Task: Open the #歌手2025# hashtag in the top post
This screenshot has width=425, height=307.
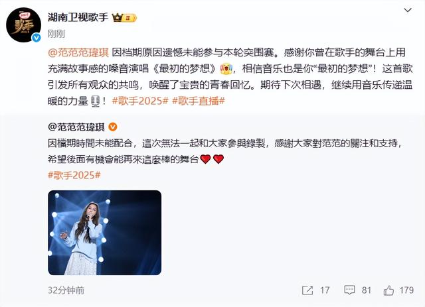Action: (140, 101)
